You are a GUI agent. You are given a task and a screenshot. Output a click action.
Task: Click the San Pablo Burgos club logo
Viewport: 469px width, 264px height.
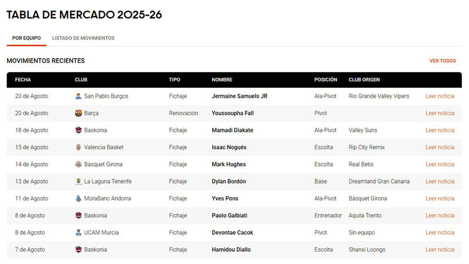(x=79, y=96)
